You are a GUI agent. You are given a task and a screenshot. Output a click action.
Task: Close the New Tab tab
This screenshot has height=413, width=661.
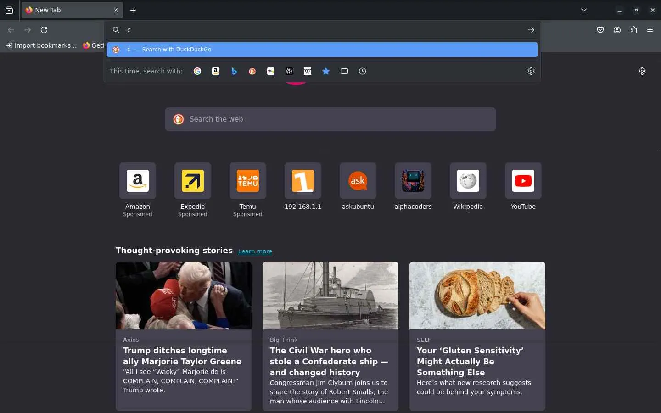[116, 10]
